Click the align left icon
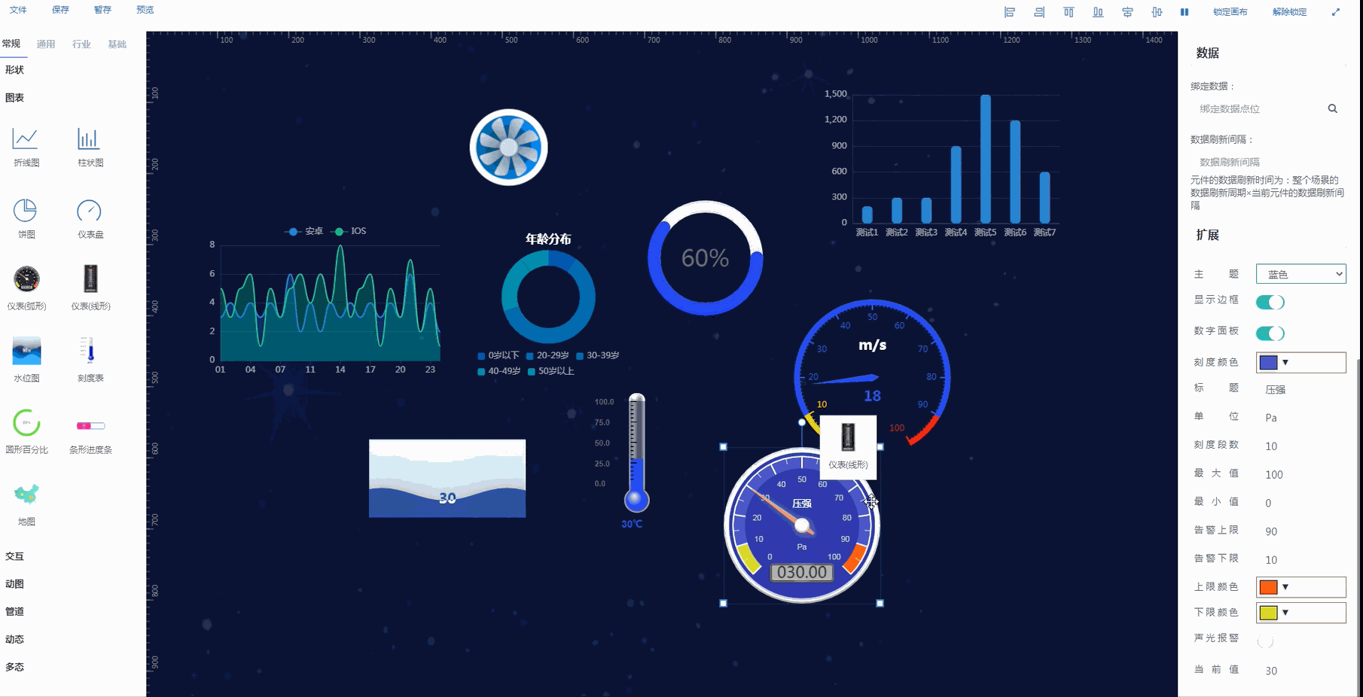Image resolution: width=1363 pixels, height=697 pixels. [1010, 12]
